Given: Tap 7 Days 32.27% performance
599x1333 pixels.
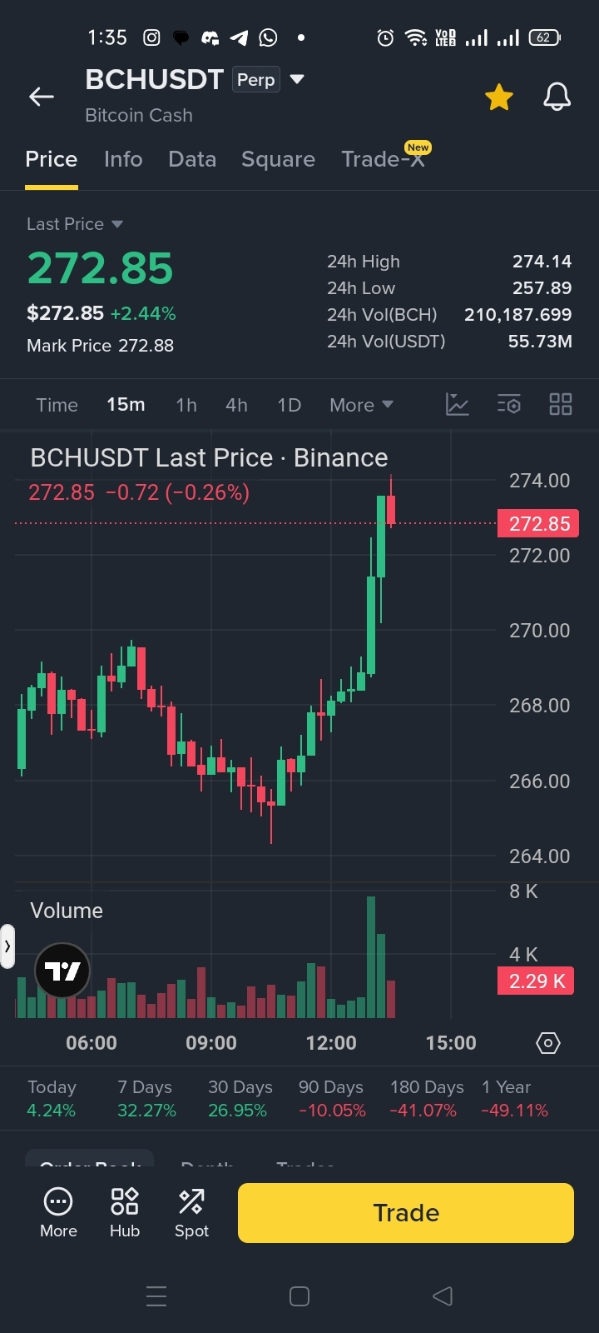Looking at the screenshot, I should tap(146, 1099).
